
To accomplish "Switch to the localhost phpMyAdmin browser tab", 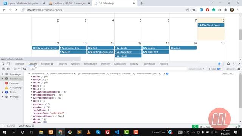I will (x=69, y=3).
